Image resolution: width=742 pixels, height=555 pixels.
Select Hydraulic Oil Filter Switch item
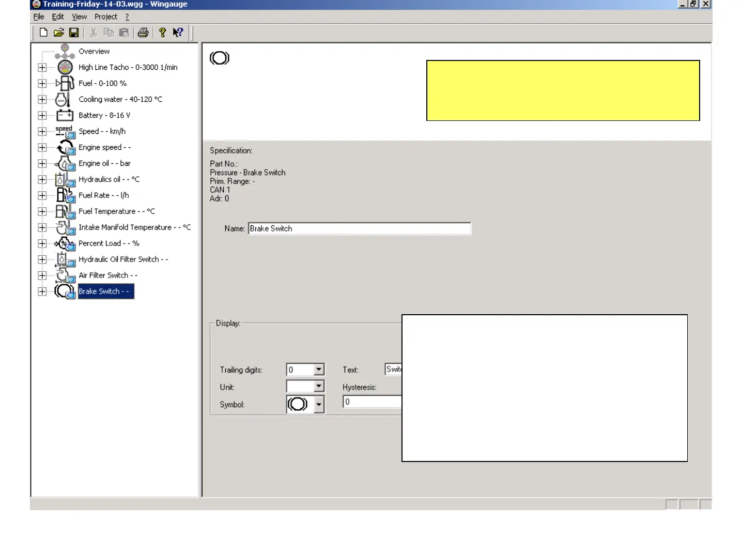click(123, 259)
